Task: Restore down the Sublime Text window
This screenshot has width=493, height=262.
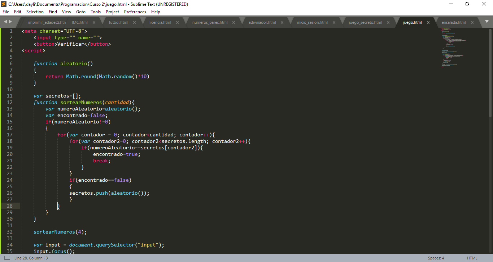Action: [x=468, y=4]
